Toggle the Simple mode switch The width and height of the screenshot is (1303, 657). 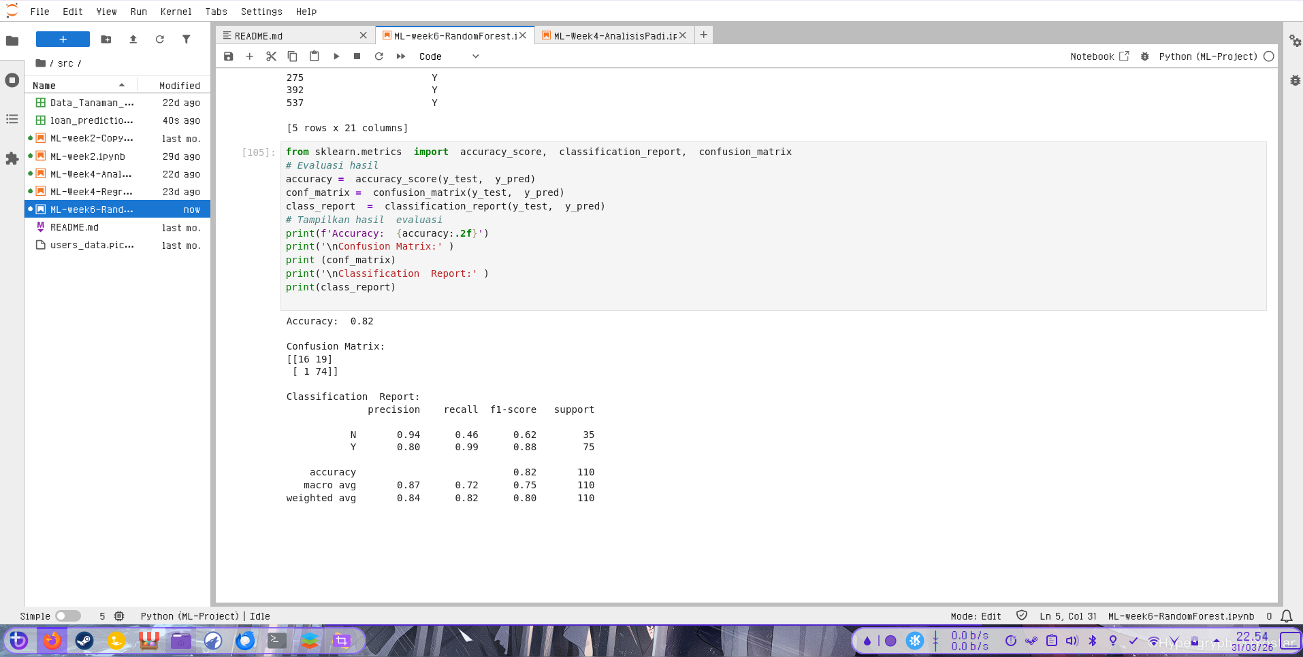pos(67,616)
